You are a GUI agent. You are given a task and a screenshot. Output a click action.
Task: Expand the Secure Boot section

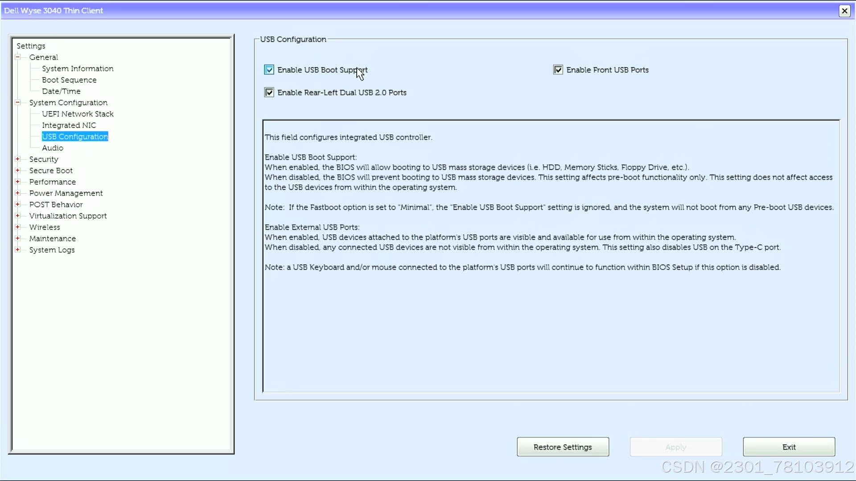[17, 170]
